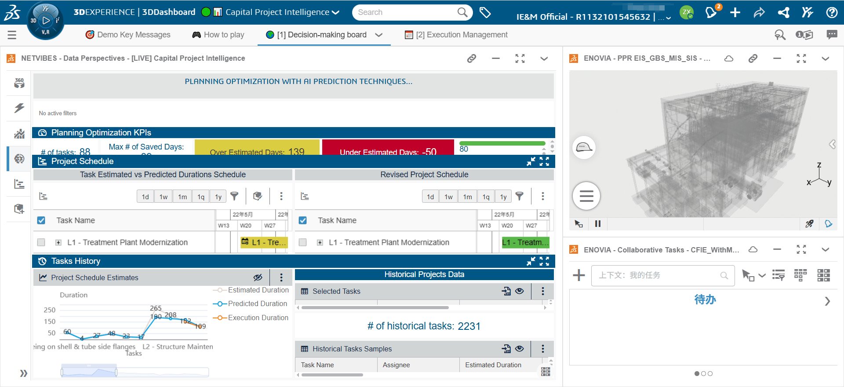The height and width of the screenshot is (387, 844).
Task: Check L1 Treatment Plant Modernization in Revised schedule
Action: 303,242
